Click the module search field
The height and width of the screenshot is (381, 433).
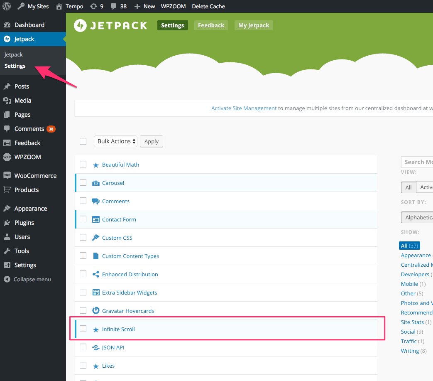click(x=417, y=162)
